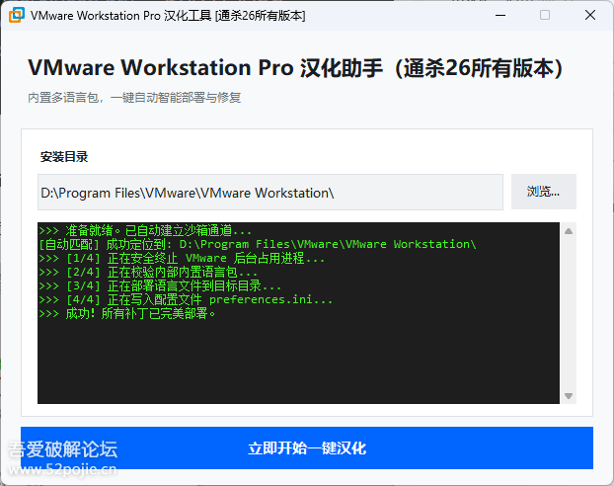This screenshot has height=486, width=614.
Task: Select log line [2/4] 正在校验内部内置语言包
Action: 148,272
